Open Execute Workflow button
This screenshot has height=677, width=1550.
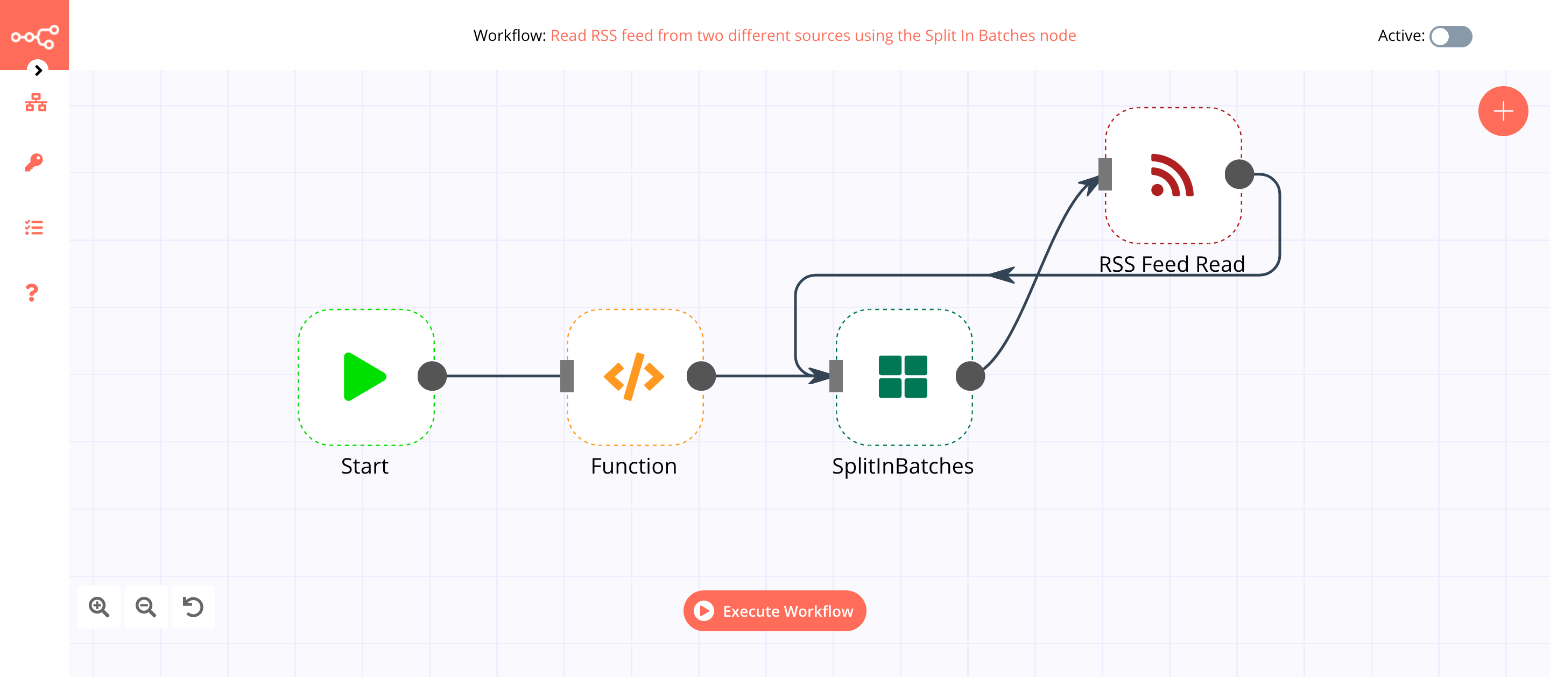[775, 611]
